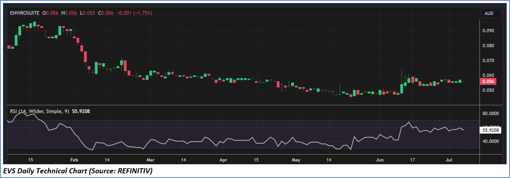The width and height of the screenshot is (510, 178).
Task: Click the Mar date on time axis
Action: [150, 160]
